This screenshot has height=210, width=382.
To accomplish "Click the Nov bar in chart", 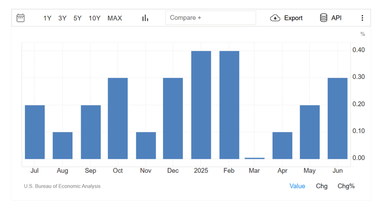I will [x=146, y=145].
